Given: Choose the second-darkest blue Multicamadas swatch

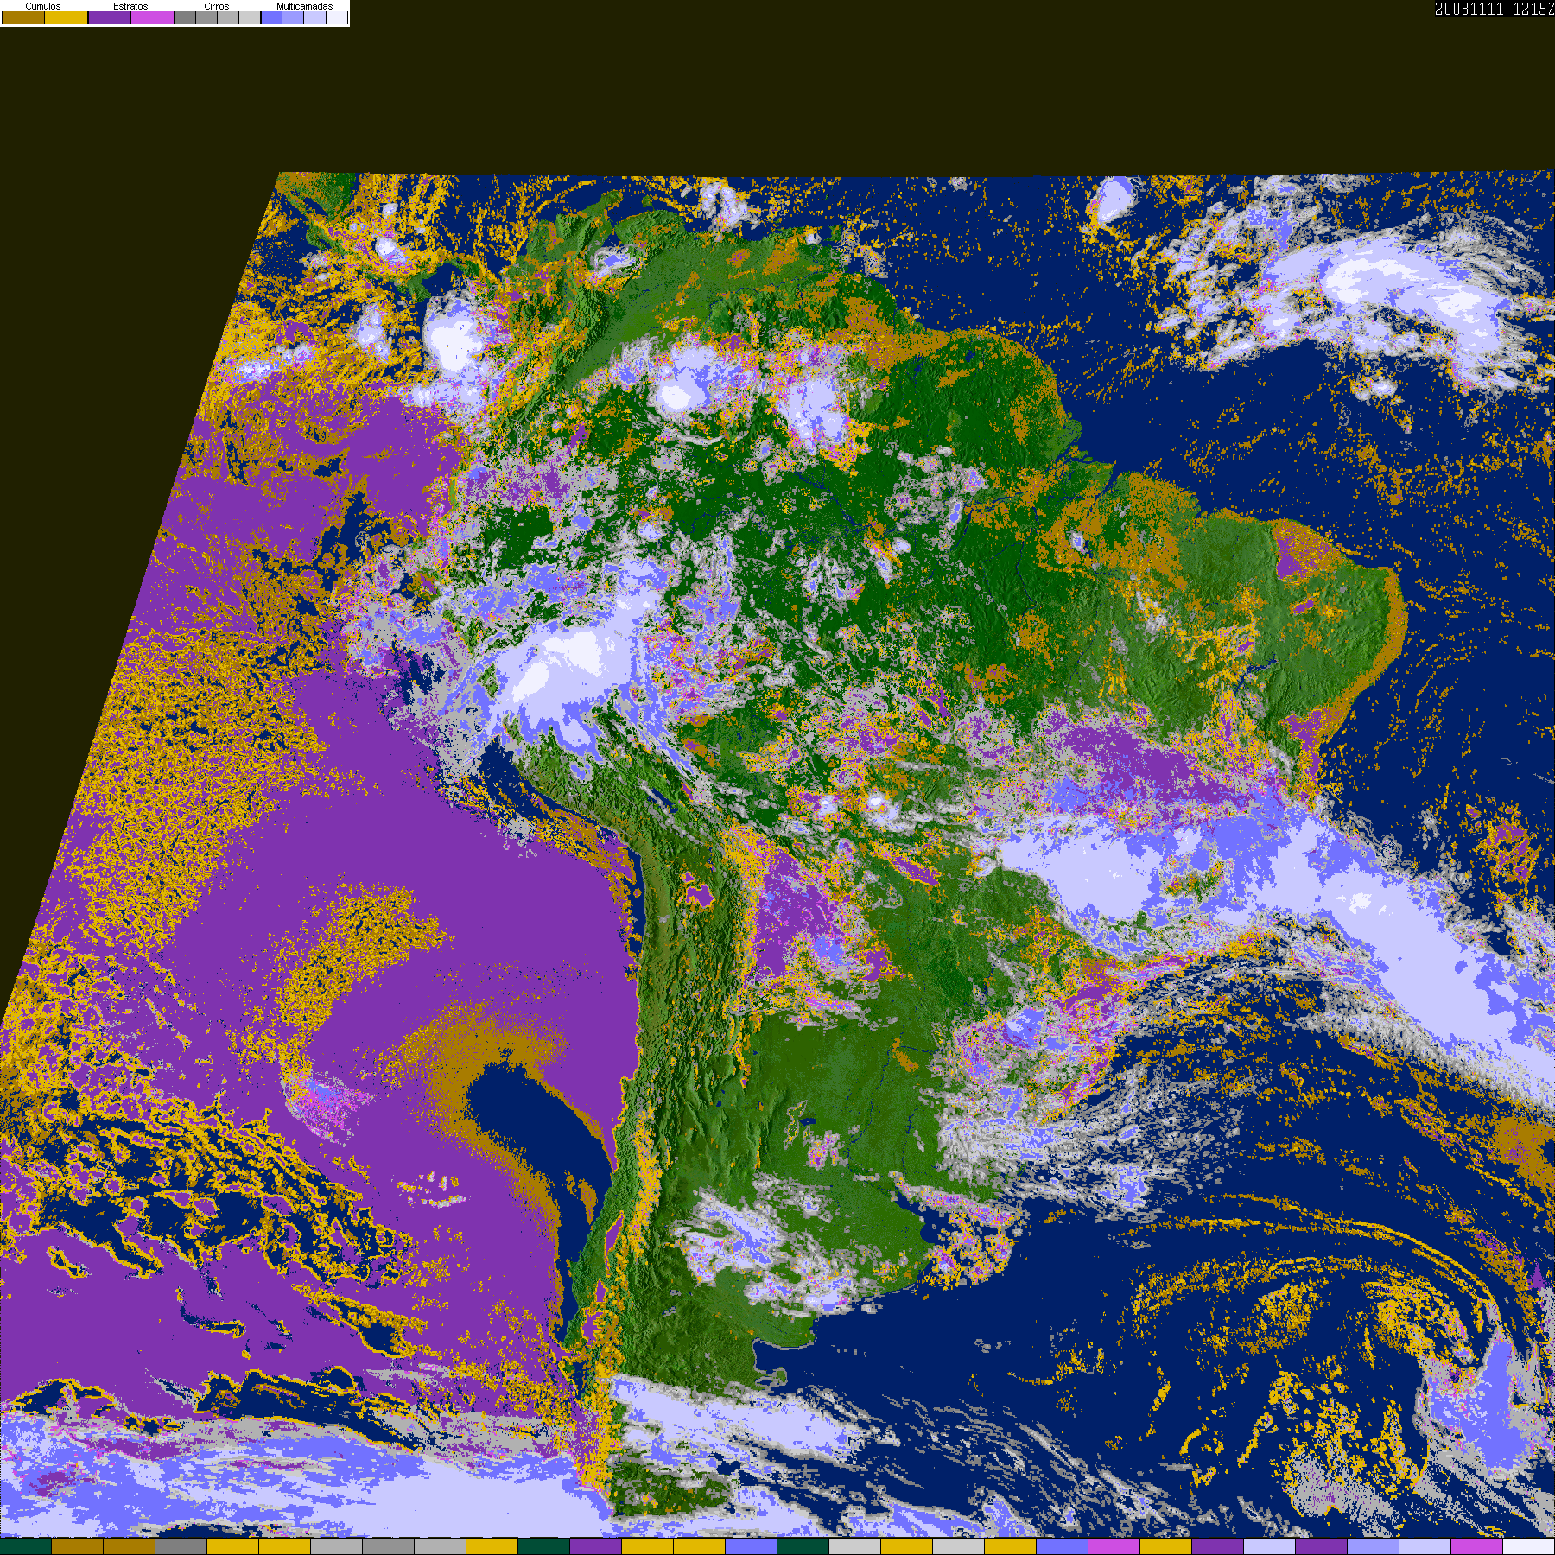Looking at the screenshot, I should point(293,17).
